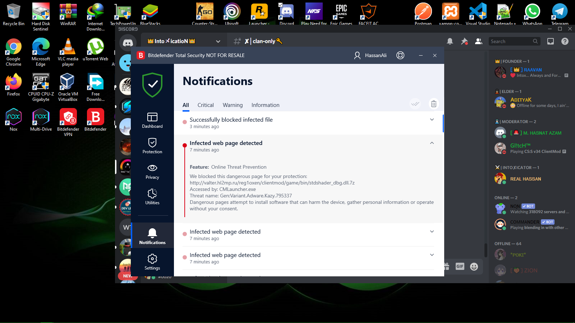Select the Information notifications tab
575x323 pixels.
pos(265,105)
